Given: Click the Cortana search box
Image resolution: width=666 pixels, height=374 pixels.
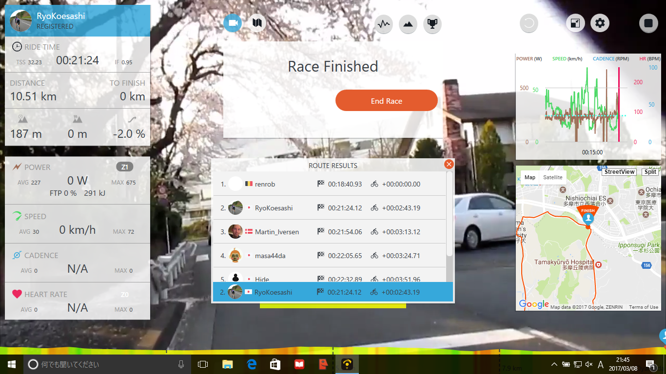Looking at the screenshot, I should (107, 364).
